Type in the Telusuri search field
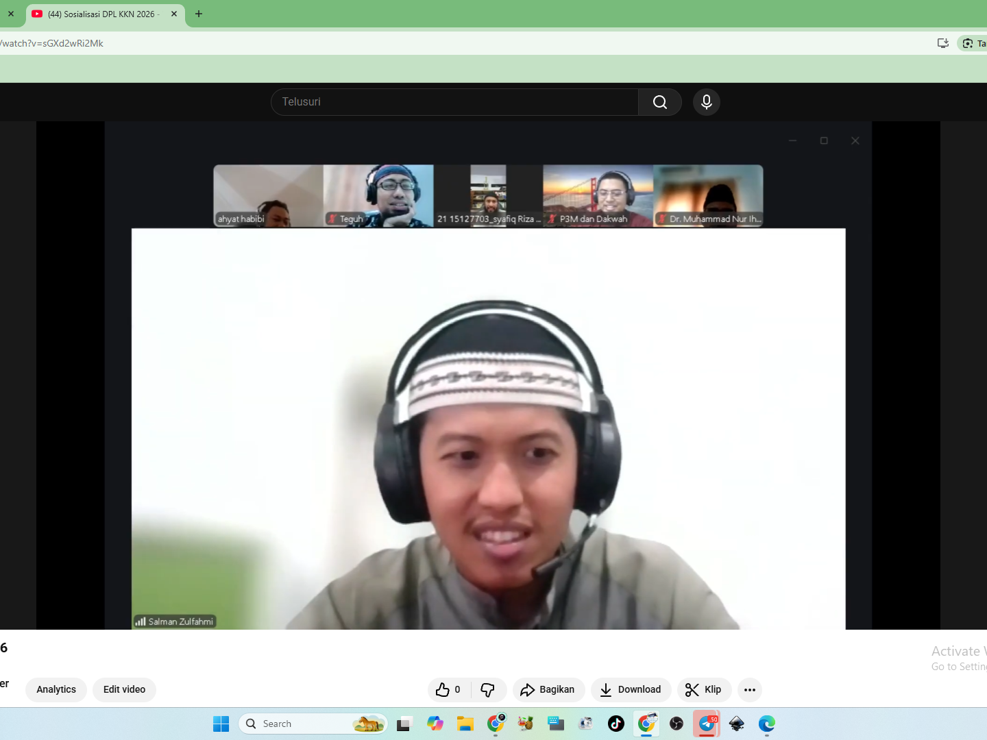 point(454,102)
